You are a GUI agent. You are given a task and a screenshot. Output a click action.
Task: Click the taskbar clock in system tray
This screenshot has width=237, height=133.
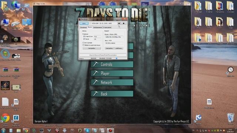click(x=230, y=130)
